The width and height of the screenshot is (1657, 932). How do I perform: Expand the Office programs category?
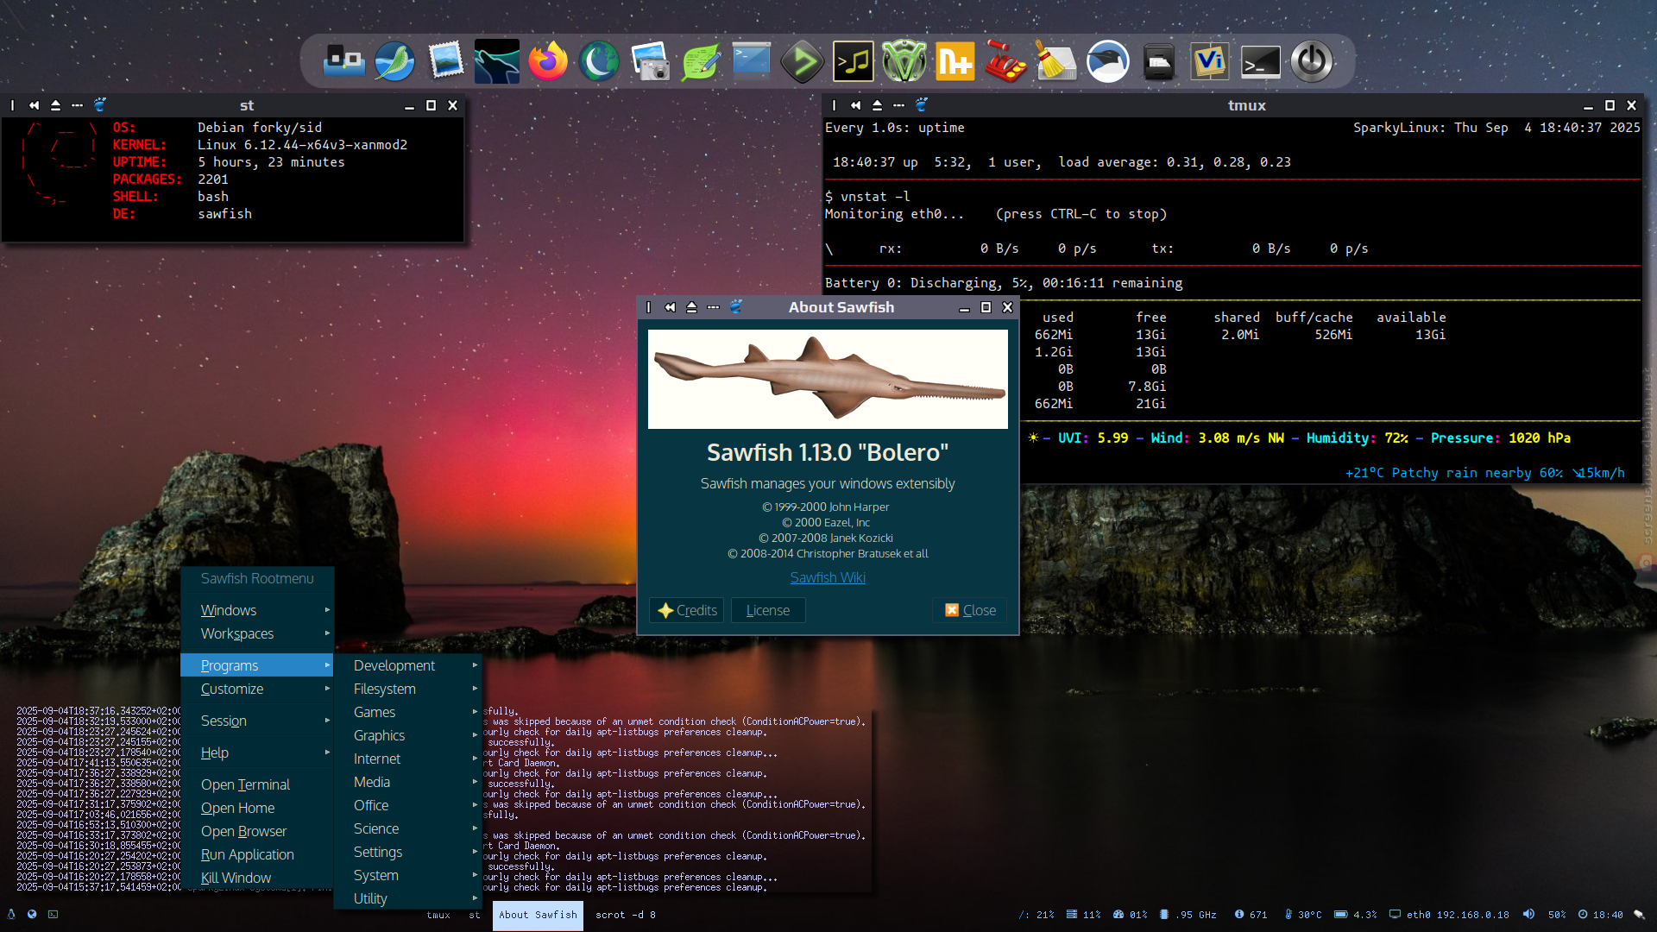(407, 805)
